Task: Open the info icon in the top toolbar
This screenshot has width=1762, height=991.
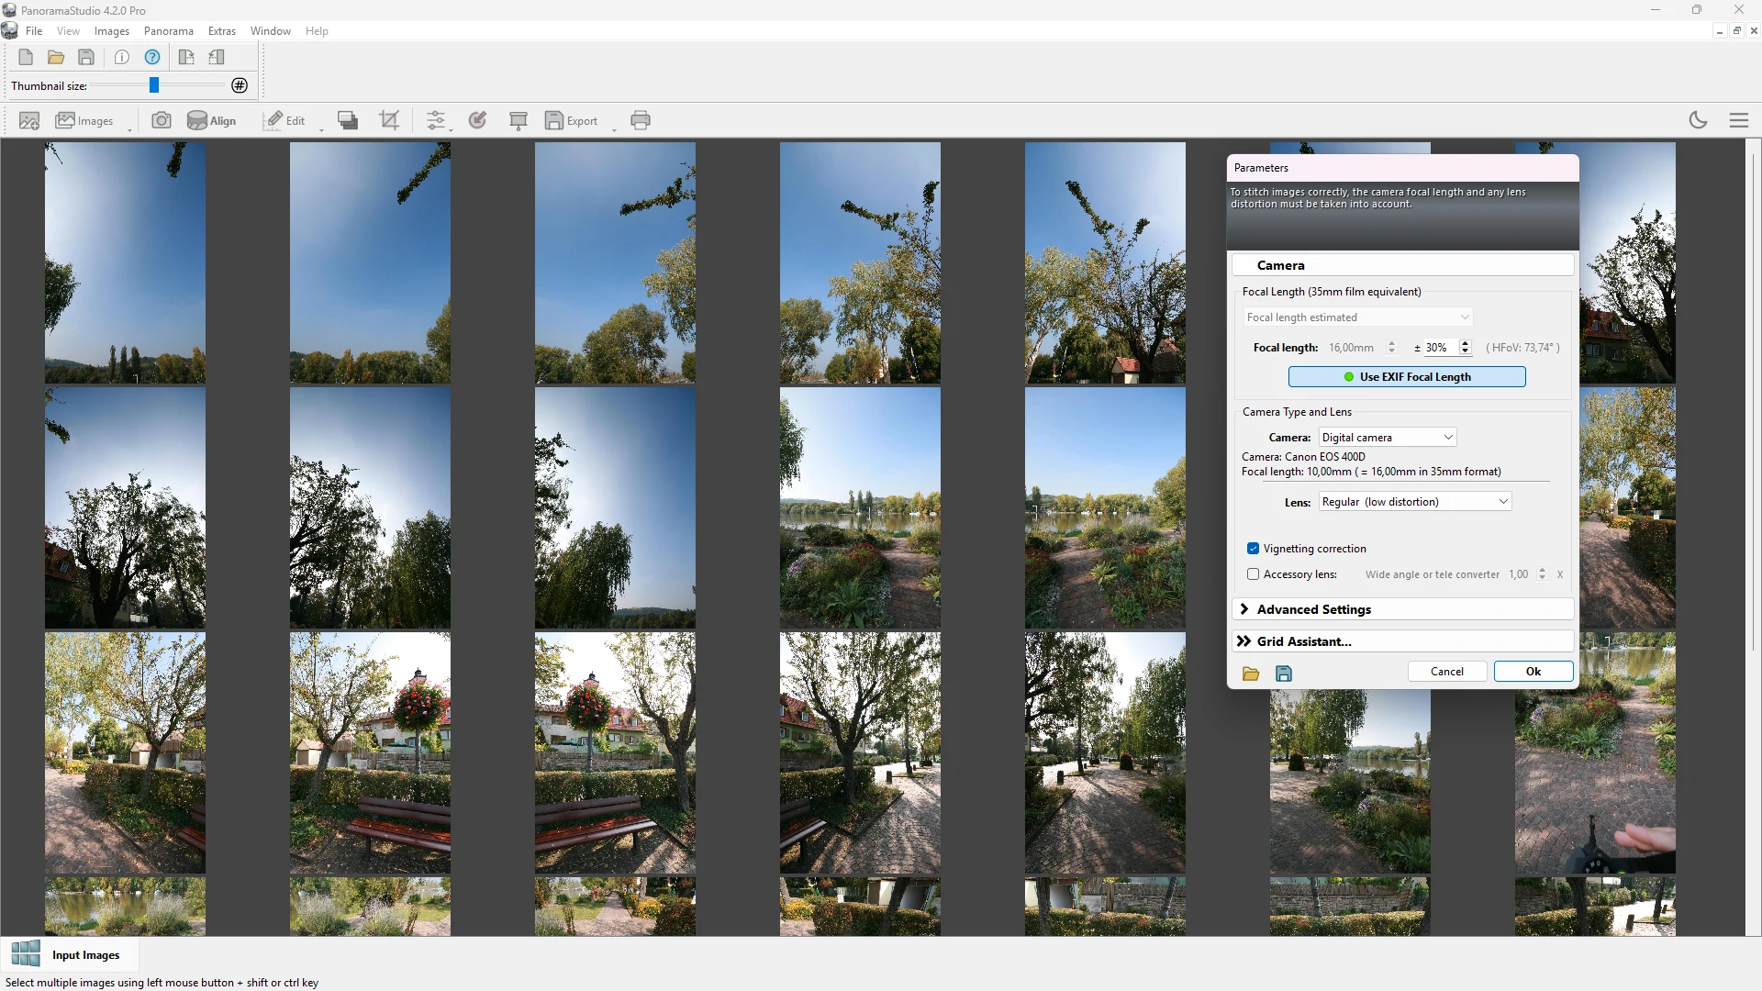Action: (x=122, y=57)
